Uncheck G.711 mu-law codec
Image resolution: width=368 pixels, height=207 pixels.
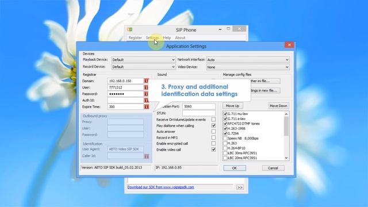click(x=225, y=114)
